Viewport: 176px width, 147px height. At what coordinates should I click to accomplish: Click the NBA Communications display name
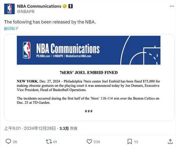(x=39, y=6)
